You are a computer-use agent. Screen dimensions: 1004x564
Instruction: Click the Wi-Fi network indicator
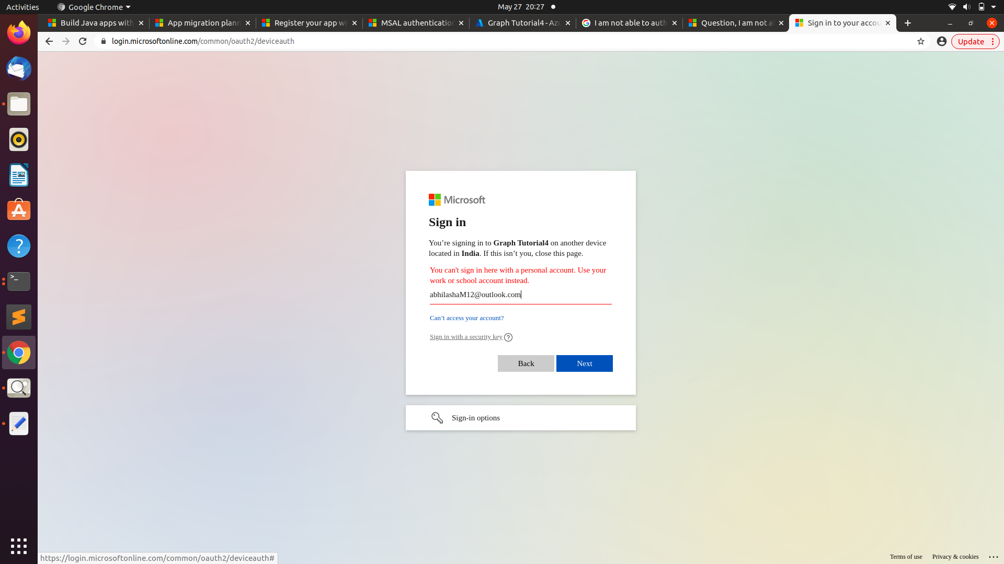[952, 7]
